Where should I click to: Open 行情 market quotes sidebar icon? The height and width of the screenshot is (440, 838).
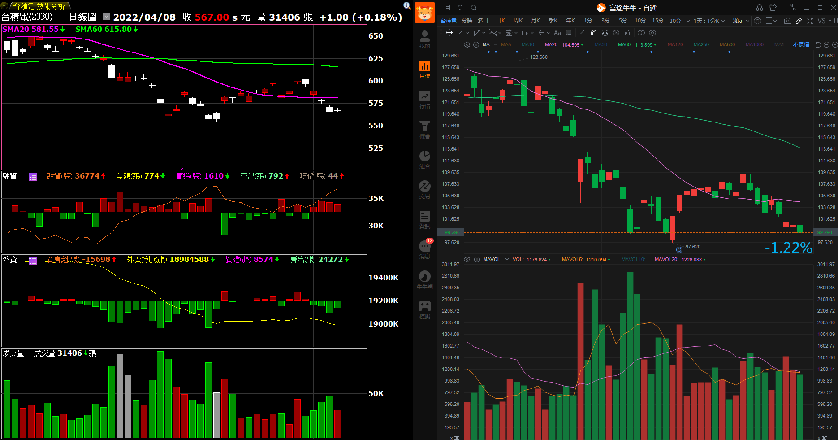(x=424, y=100)
